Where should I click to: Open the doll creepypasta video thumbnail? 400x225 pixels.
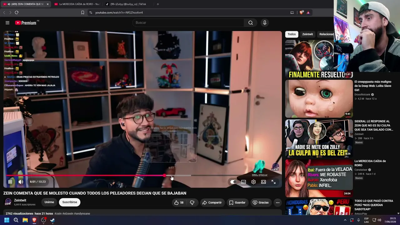(x=319, y=99)
